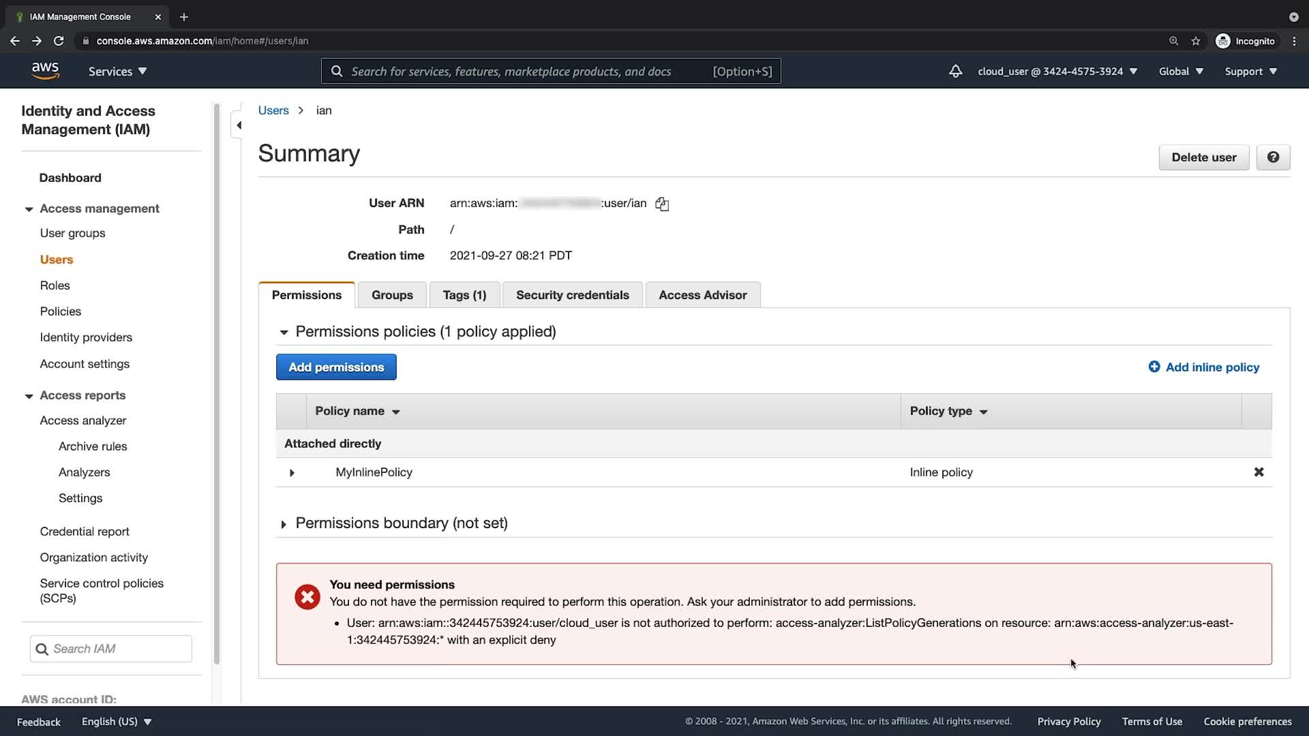Switch to the Security credentials tab
The width and height of the screenshot is (1309, 736).
pos(572,295)
